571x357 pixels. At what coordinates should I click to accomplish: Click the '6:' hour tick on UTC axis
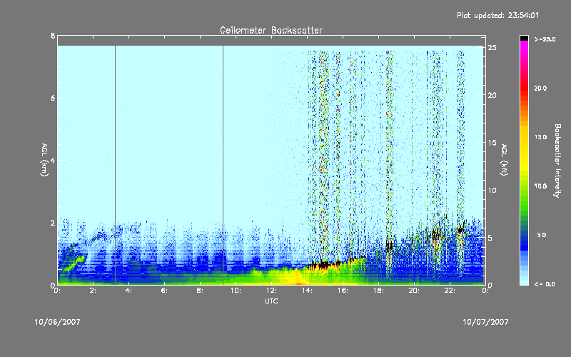(x=165, y=291)
